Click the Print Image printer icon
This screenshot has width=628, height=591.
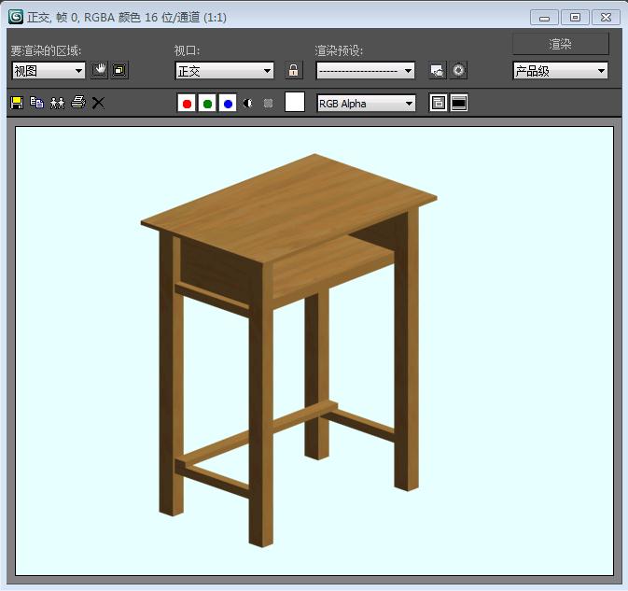point(78,103)
